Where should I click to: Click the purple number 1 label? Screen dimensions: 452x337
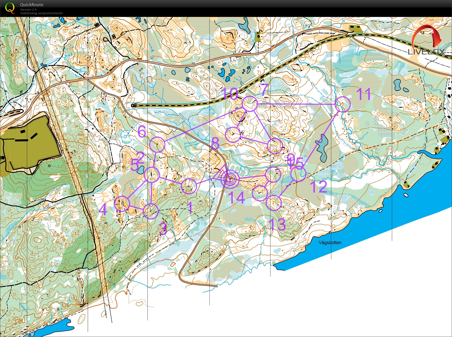190,208
